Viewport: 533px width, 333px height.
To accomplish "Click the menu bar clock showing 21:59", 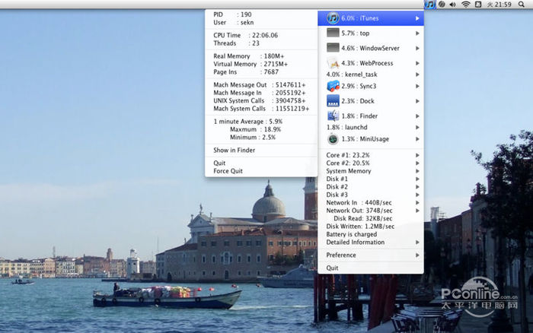I will click(503, 5).
